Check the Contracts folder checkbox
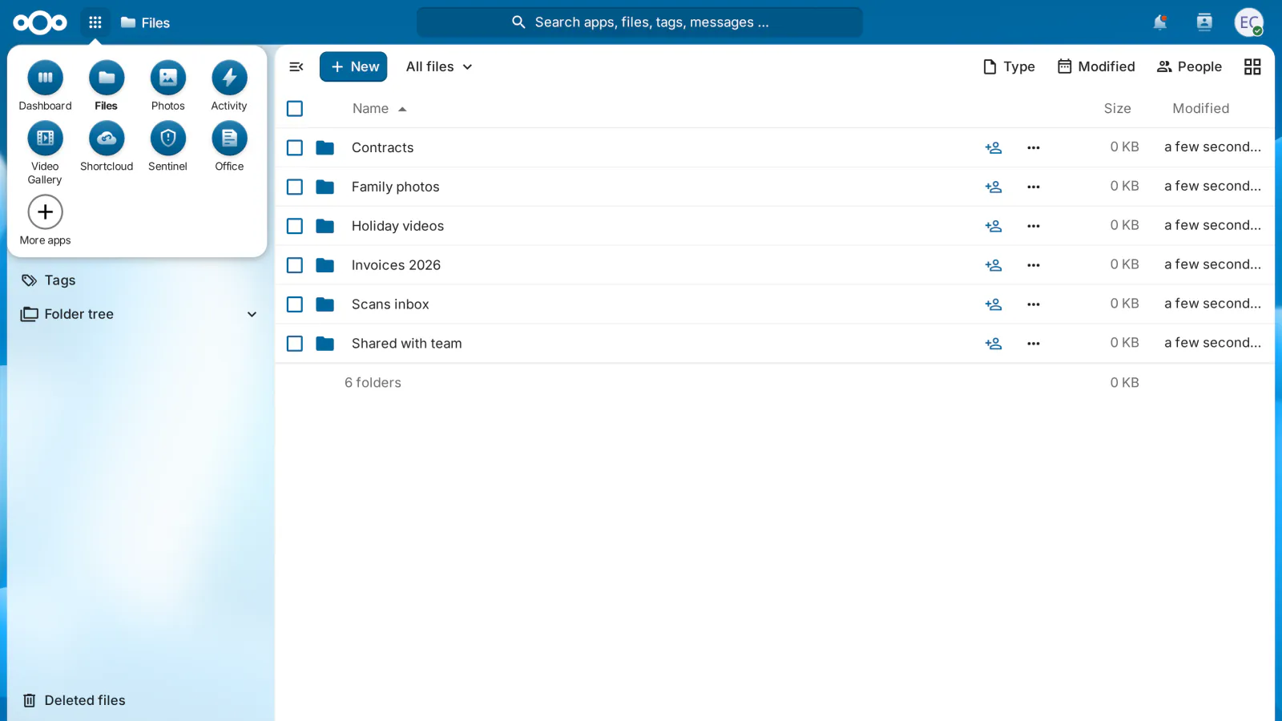Screen dimensions: 1282x721 (295, 147)
